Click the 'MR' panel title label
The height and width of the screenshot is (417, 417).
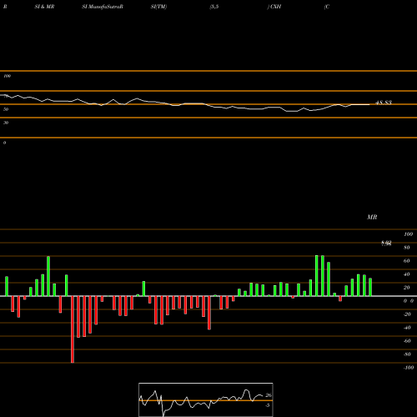[x=372, y=217]
